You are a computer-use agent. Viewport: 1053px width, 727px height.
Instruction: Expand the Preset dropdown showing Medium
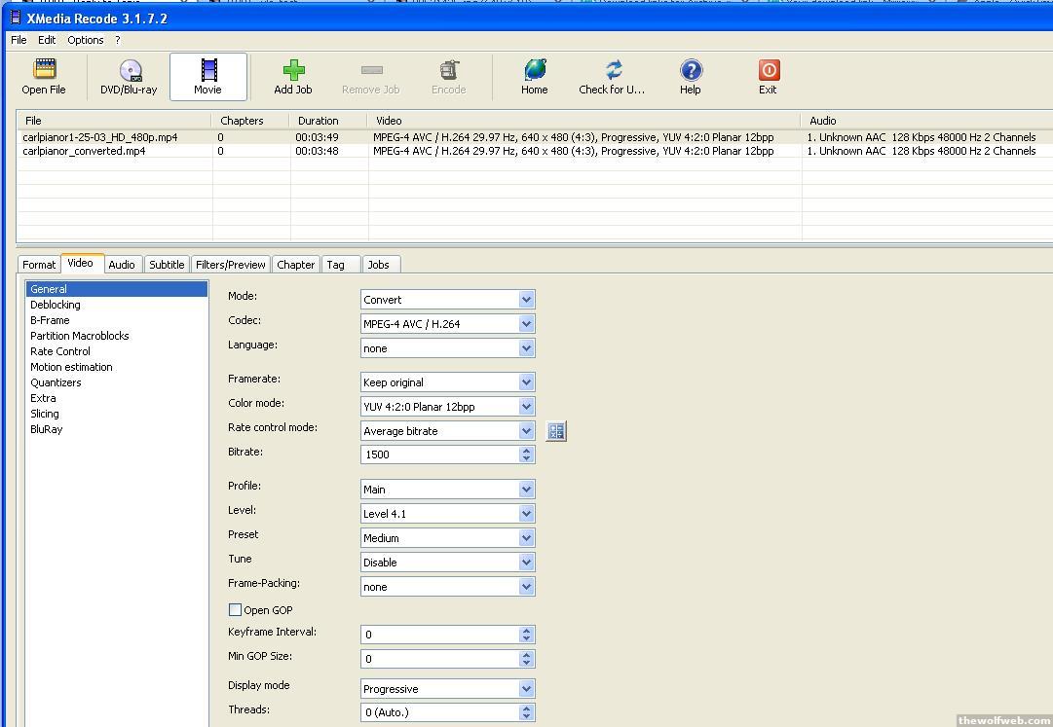526,538
